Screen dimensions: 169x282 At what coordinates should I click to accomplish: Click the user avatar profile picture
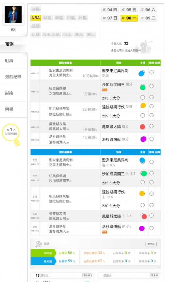point(13,15)
